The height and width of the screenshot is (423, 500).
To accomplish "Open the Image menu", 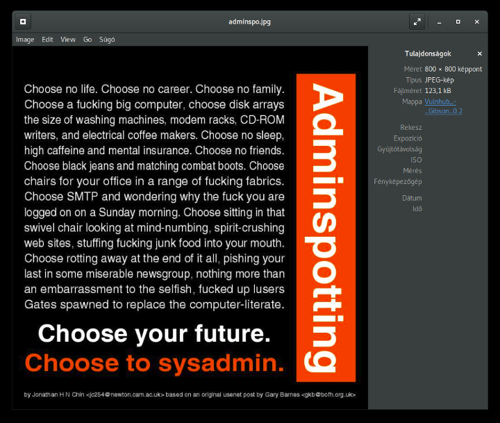I will pyautogui.click(x=25, y=40).
